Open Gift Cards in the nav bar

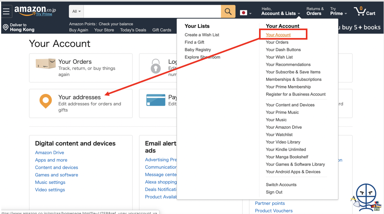(x=161, y=30)
